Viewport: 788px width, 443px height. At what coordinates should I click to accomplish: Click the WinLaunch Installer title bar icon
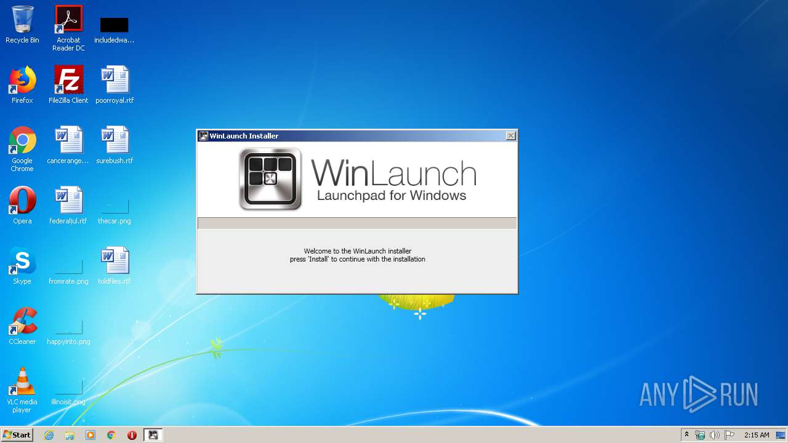204,136
